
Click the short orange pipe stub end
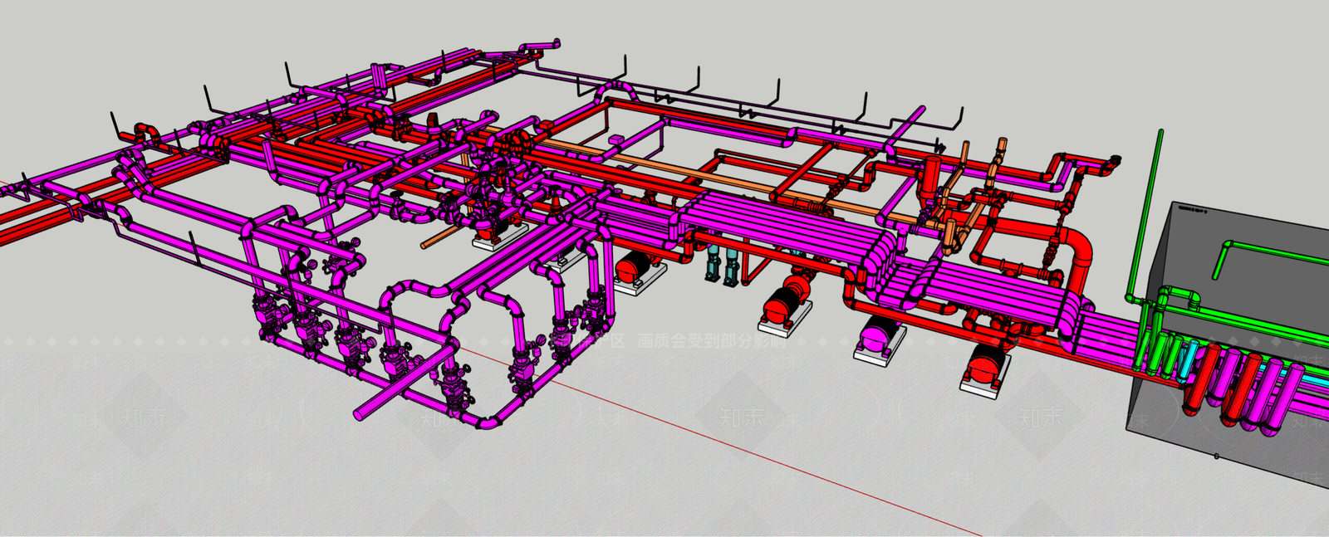tap(426, 245)
